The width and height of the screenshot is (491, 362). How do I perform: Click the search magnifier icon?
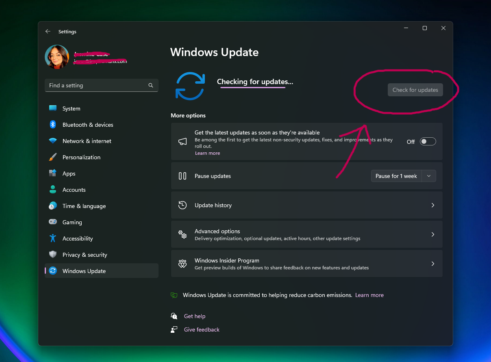(x=151, y=85)
